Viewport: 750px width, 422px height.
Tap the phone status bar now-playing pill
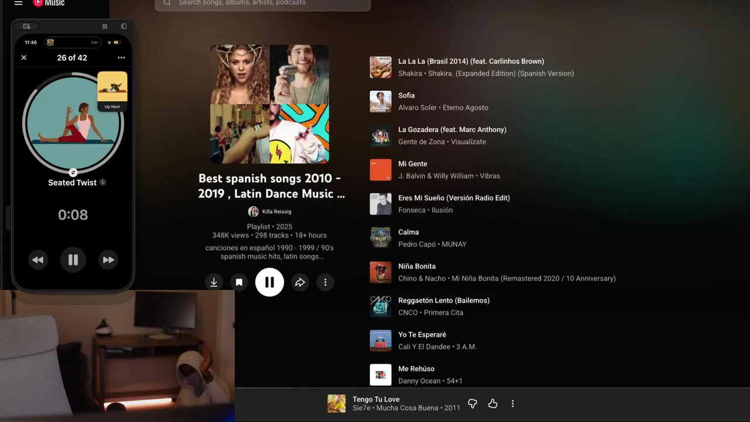point(73,42)
